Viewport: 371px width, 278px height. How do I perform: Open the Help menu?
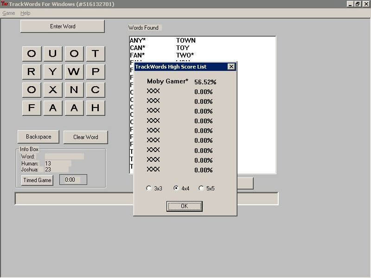click(x=25, y=13)
